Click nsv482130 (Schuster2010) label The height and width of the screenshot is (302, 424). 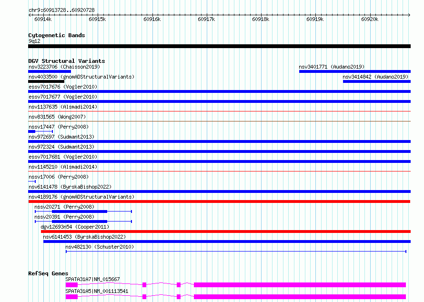coord(100,247)
